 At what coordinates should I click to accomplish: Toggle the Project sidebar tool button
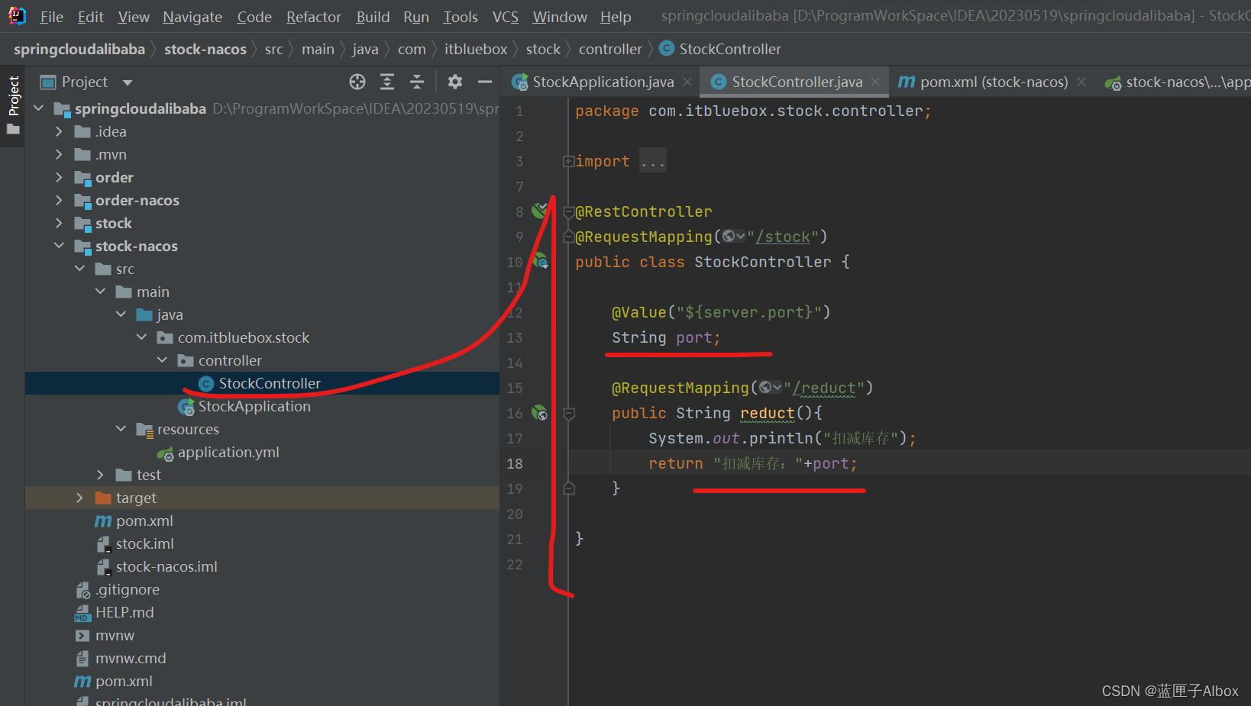(13, 105)
